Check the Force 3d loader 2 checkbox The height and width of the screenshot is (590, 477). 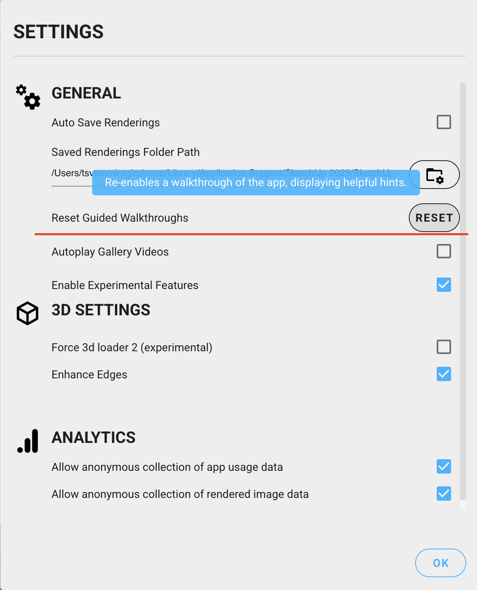[444, 347]
